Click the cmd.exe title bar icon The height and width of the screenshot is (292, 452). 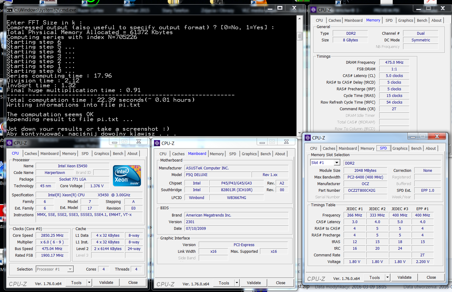(x=10, y=10)
